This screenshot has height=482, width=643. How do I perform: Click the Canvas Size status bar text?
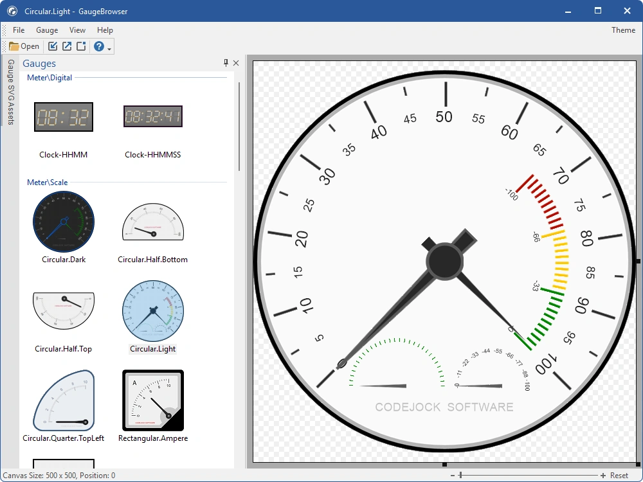click(59, 476)
